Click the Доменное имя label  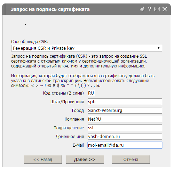[70, 137]
